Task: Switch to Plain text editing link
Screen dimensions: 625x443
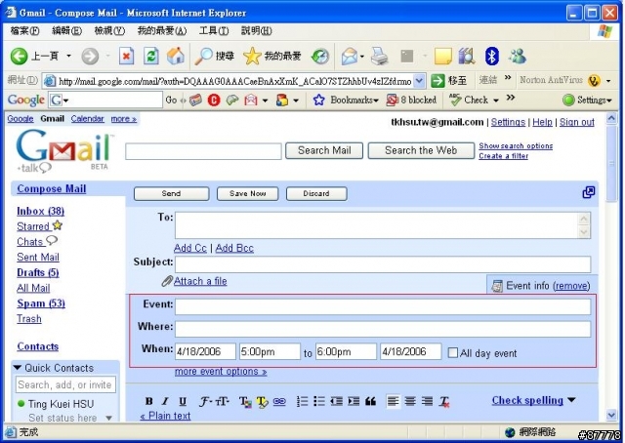Action: [165, 416]
